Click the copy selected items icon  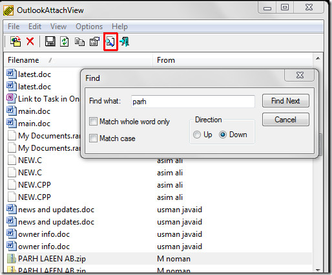pos(79,41)
